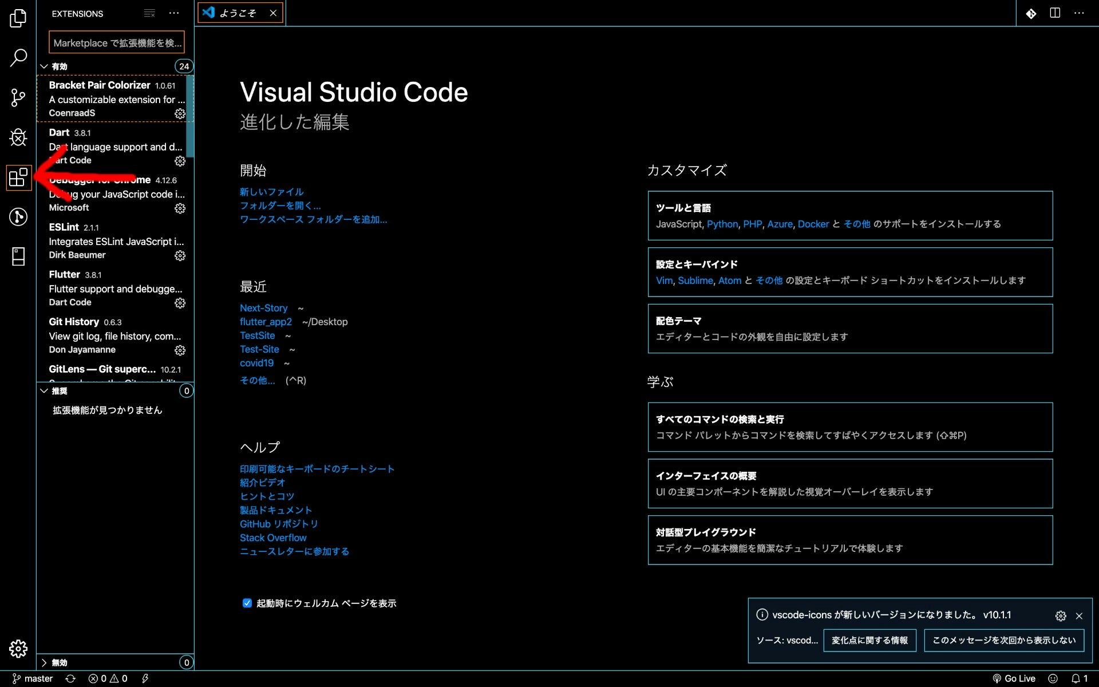
Task: Open the Extensions panel more actions menu
Action: coord(175,13)
